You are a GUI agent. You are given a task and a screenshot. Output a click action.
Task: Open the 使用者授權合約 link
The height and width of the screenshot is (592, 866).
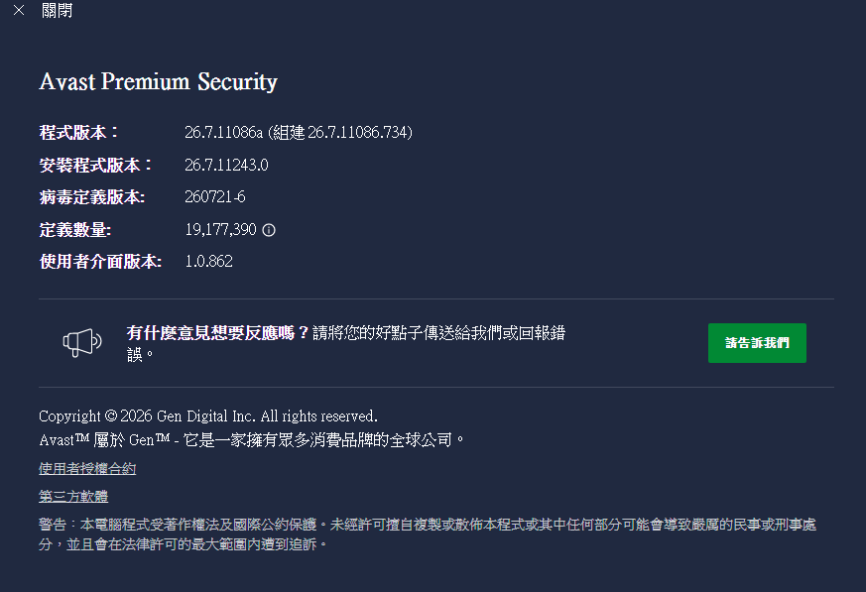pyautogui.click(x=87, y=469)
